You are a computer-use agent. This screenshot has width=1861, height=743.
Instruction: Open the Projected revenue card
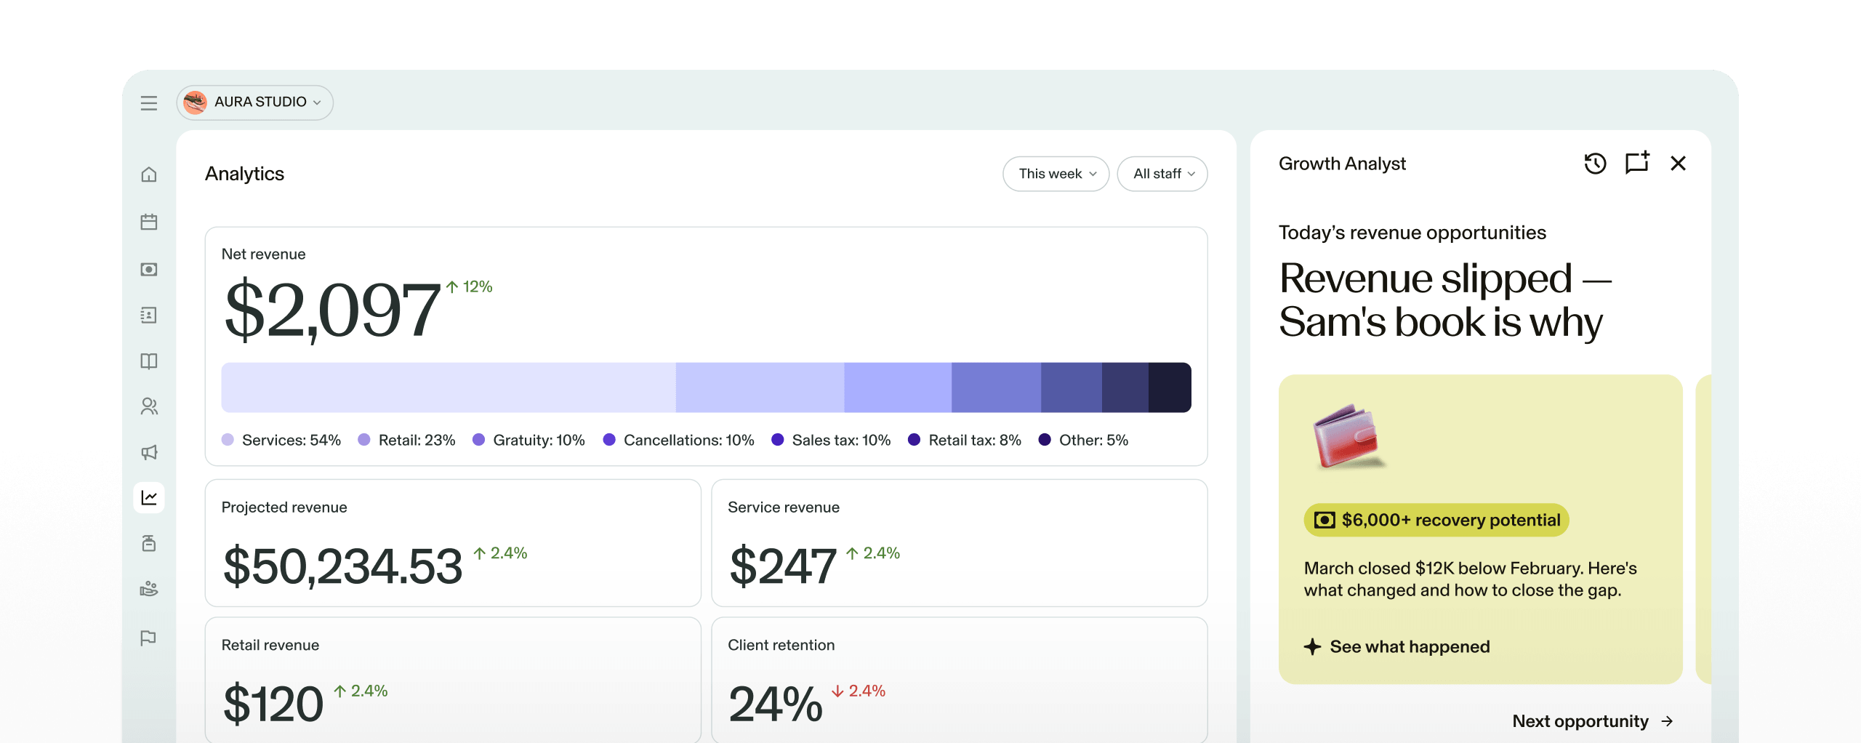pos(453,543)
